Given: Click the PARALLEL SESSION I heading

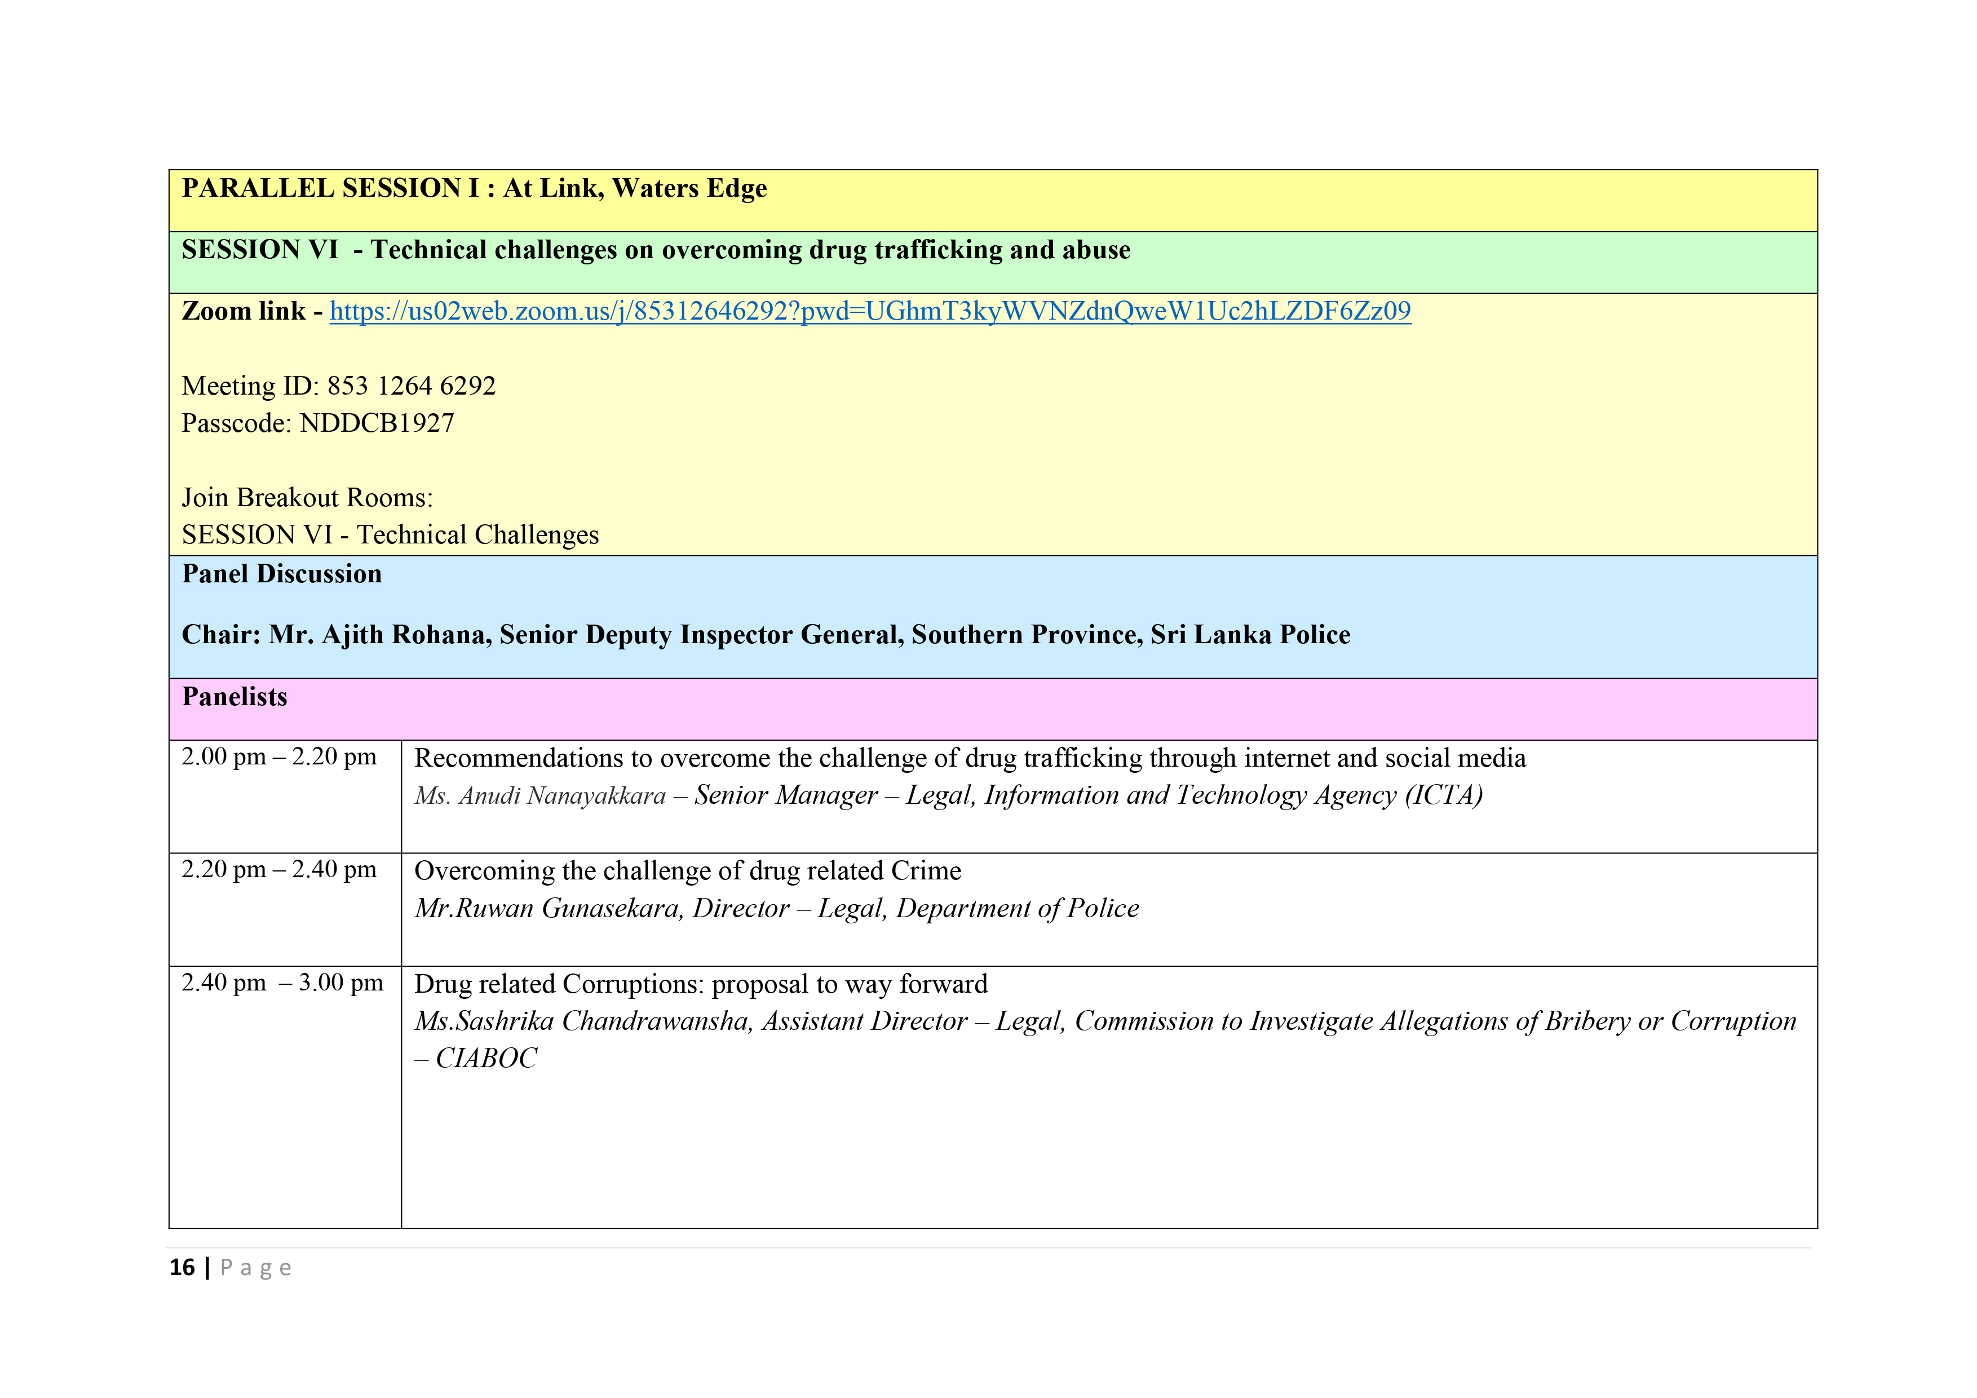Looking at the screenshot, I should (x=474, y=188).
